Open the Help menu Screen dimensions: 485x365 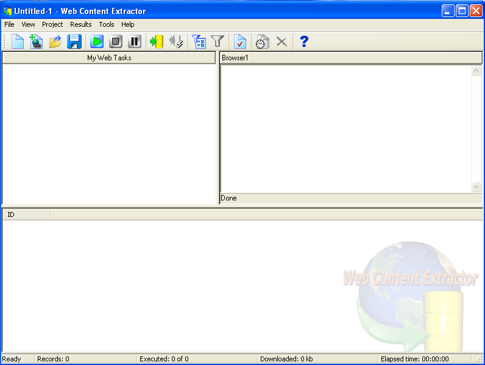127,24
